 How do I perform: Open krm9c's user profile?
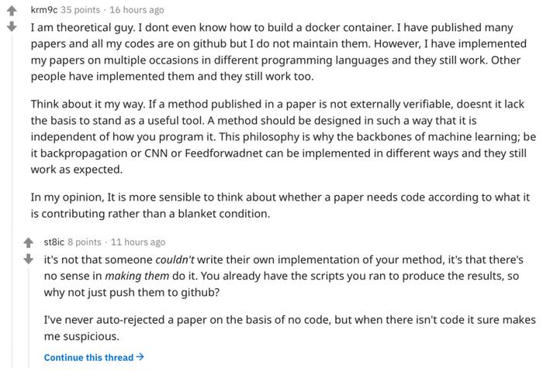(x=44, y=10)
